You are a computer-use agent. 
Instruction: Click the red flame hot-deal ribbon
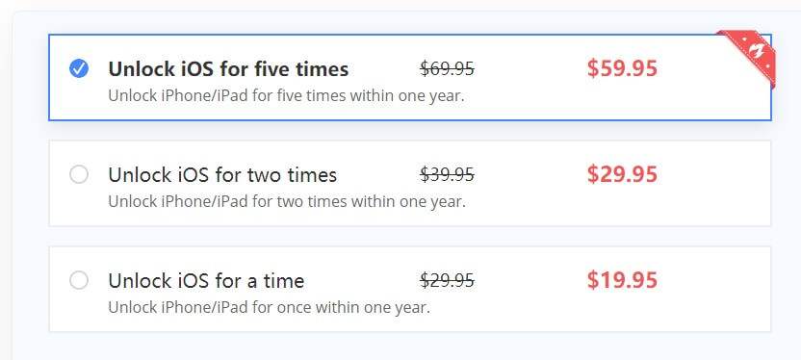[750, 55]
